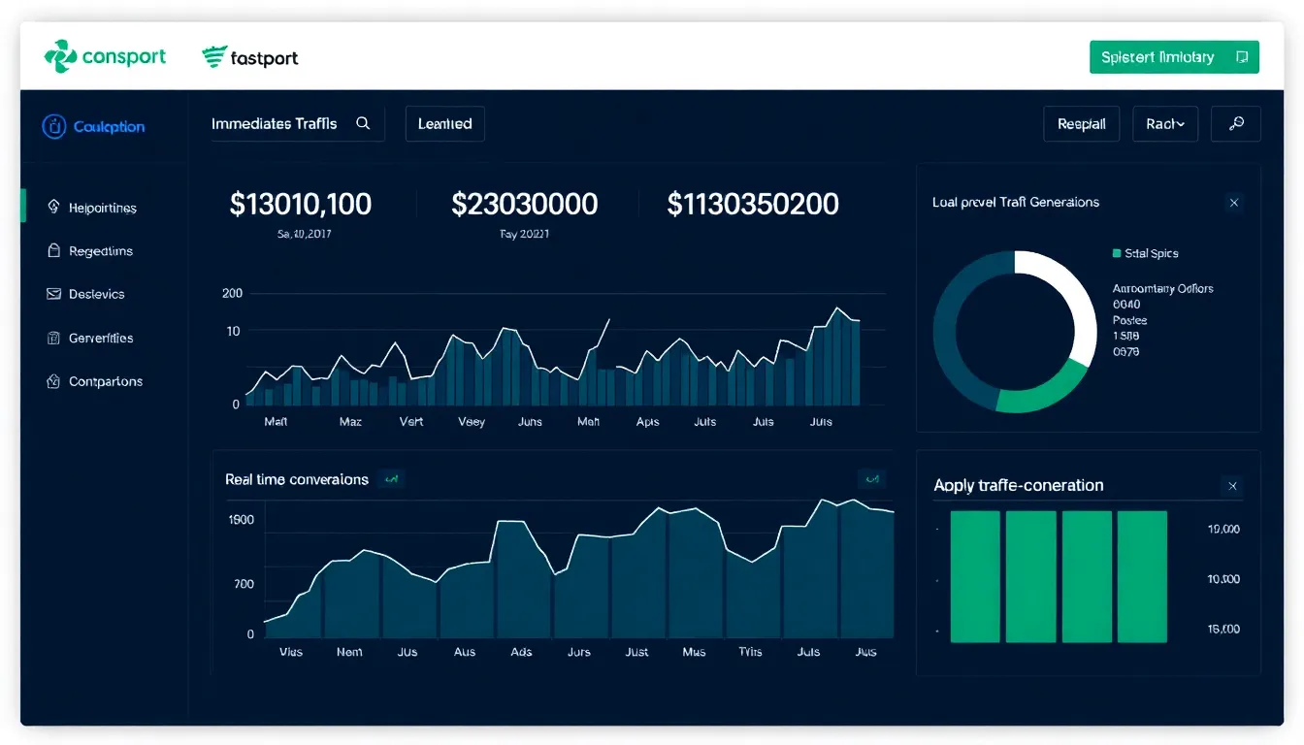Image resolution: width=1304 pixels, height=745 pixels.
Task: Click the first green bar in bar chart
Action: [x=975, y=576]
